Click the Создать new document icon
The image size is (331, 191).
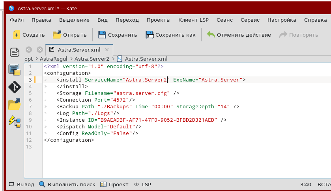coord(16,35)
